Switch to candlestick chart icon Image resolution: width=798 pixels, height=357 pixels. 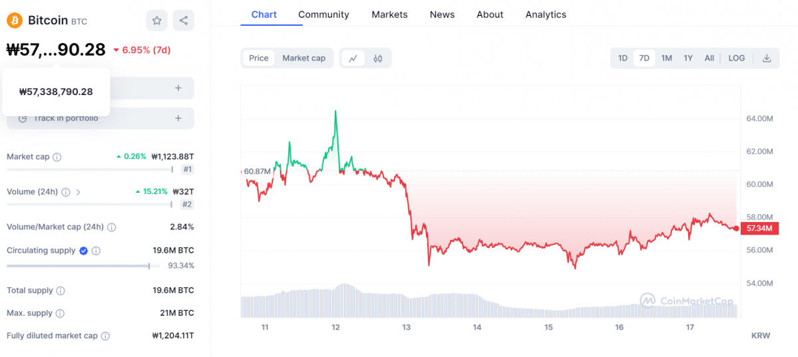(378, 59)
